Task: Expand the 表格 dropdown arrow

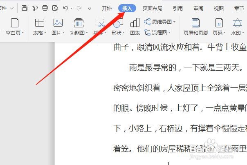Action: point(45,33)
